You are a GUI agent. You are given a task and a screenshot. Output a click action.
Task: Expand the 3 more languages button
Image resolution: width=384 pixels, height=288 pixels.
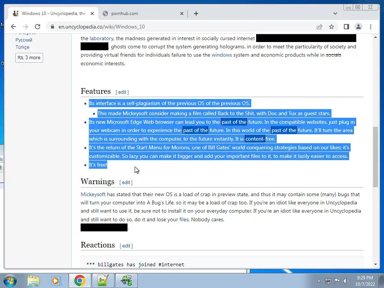click(29, 57)
